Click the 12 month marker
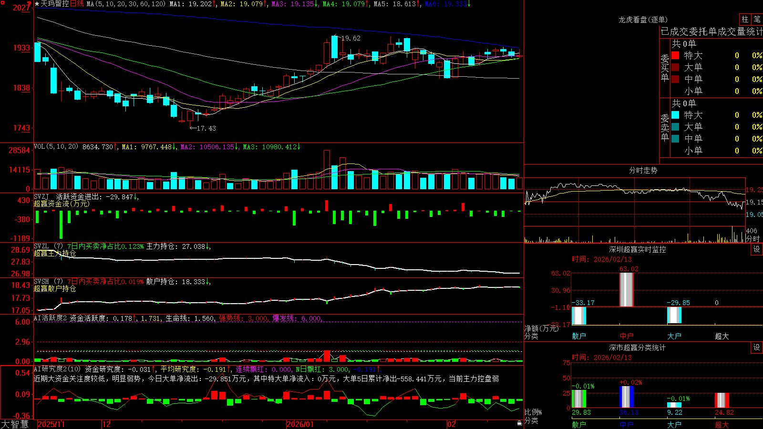Image resolution: width=763 pixels, height=429 pixels. [x=107, y=424]
